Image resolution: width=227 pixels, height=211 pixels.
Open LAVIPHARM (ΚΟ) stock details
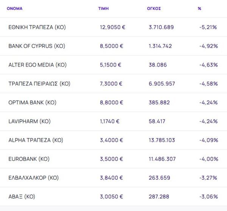point(30,121)
